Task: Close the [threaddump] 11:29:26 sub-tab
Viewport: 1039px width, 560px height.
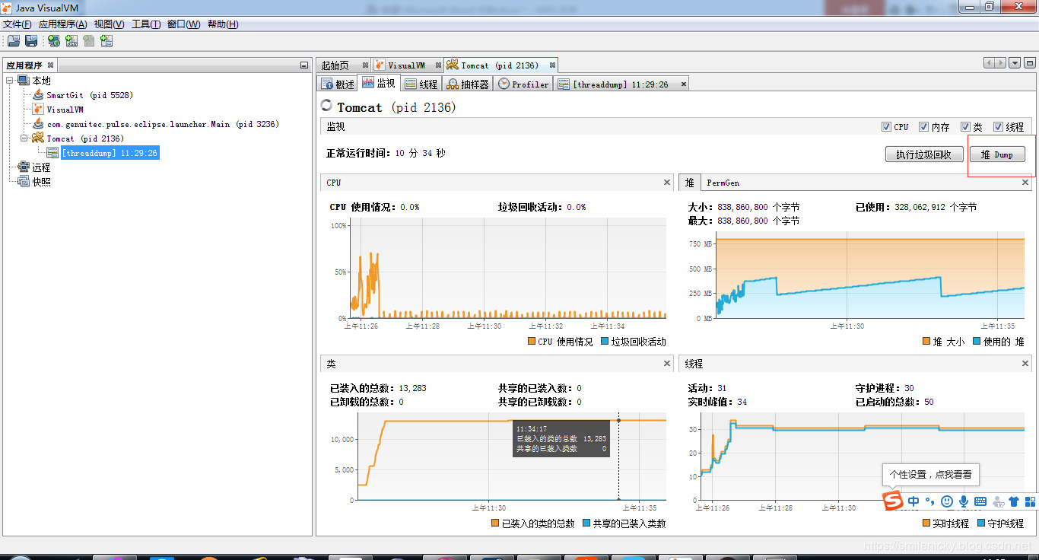Action: [682, 84]
